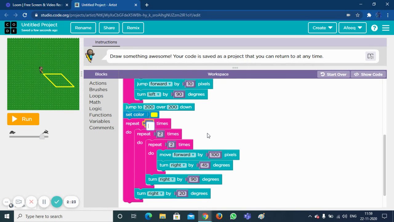
Task: Launch Microsoft Edge from the taskbar
Action: (148, 216)
